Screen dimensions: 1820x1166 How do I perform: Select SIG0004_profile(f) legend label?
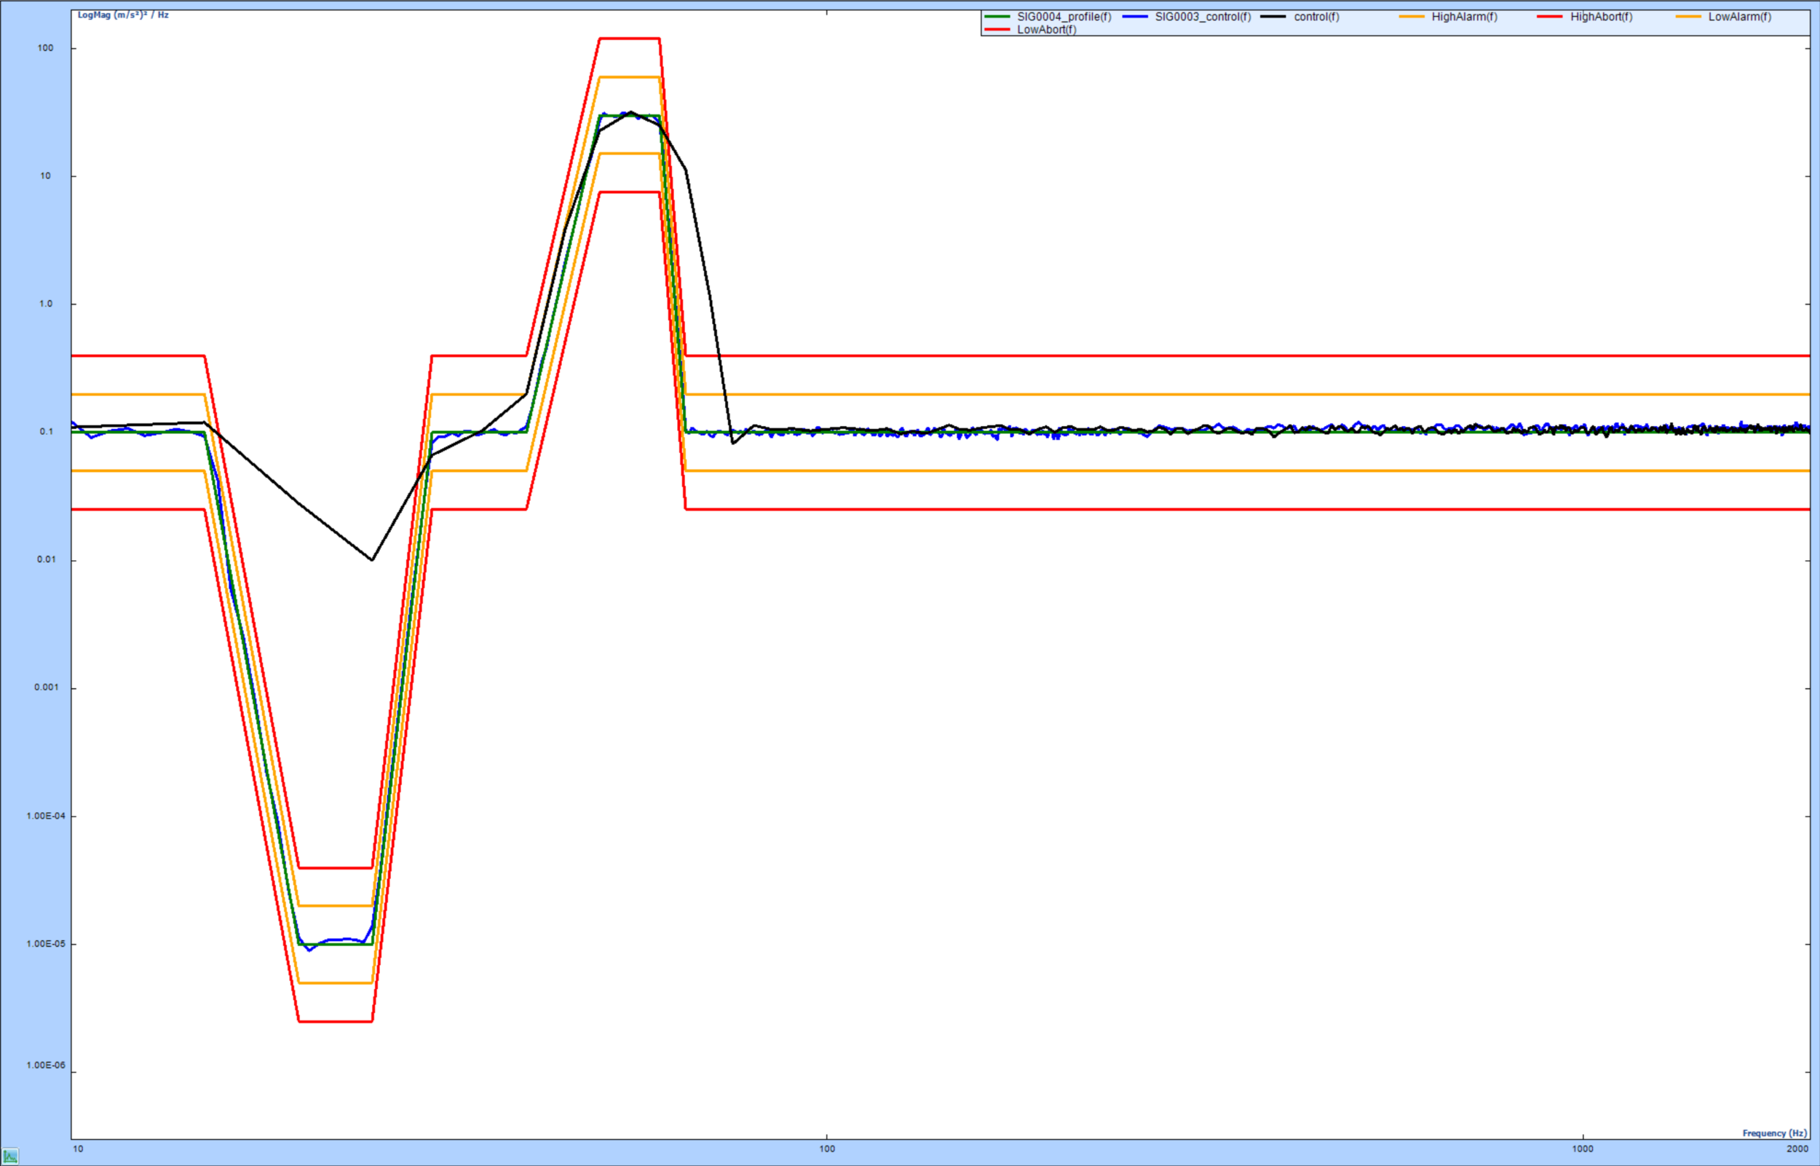(x=1064, y=17)
